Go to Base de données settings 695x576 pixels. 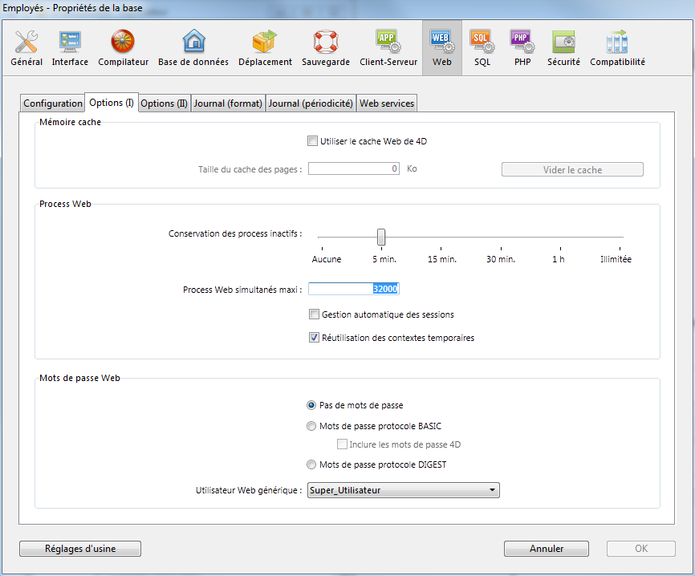(193, 48)
